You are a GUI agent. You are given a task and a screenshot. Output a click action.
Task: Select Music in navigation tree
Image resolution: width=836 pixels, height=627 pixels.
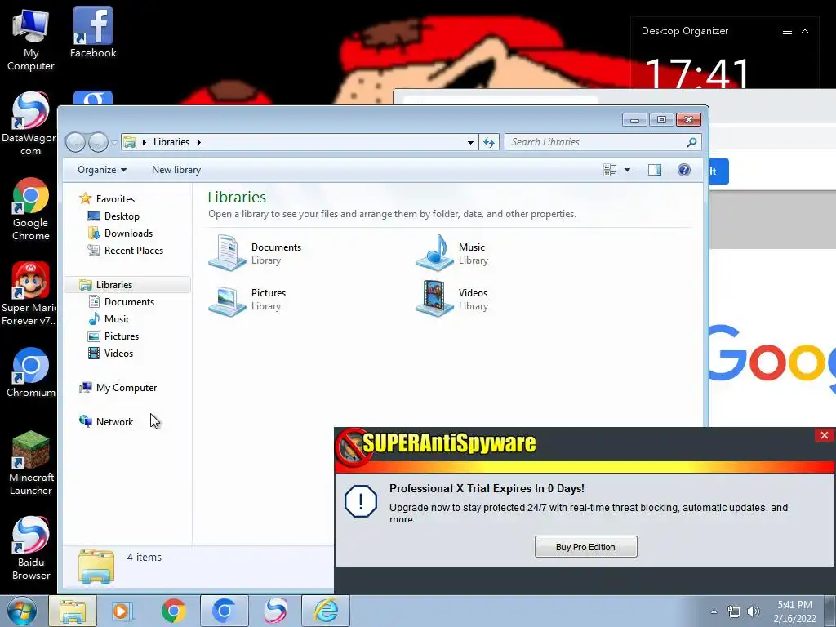pyautogui.click(x=118, y=319)
